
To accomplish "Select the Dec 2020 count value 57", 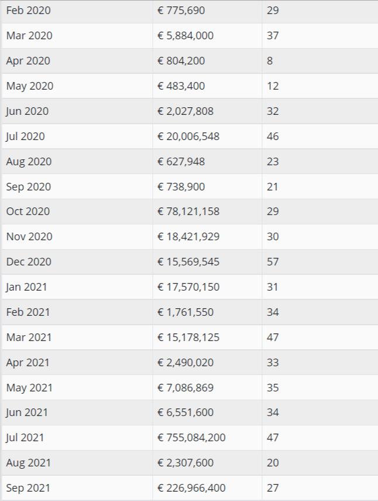I will coord(273,262).
